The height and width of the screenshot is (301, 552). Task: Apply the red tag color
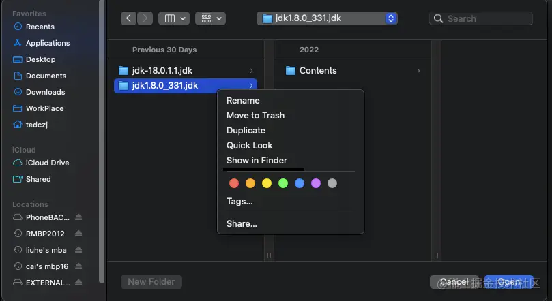(x=234, y=183)
